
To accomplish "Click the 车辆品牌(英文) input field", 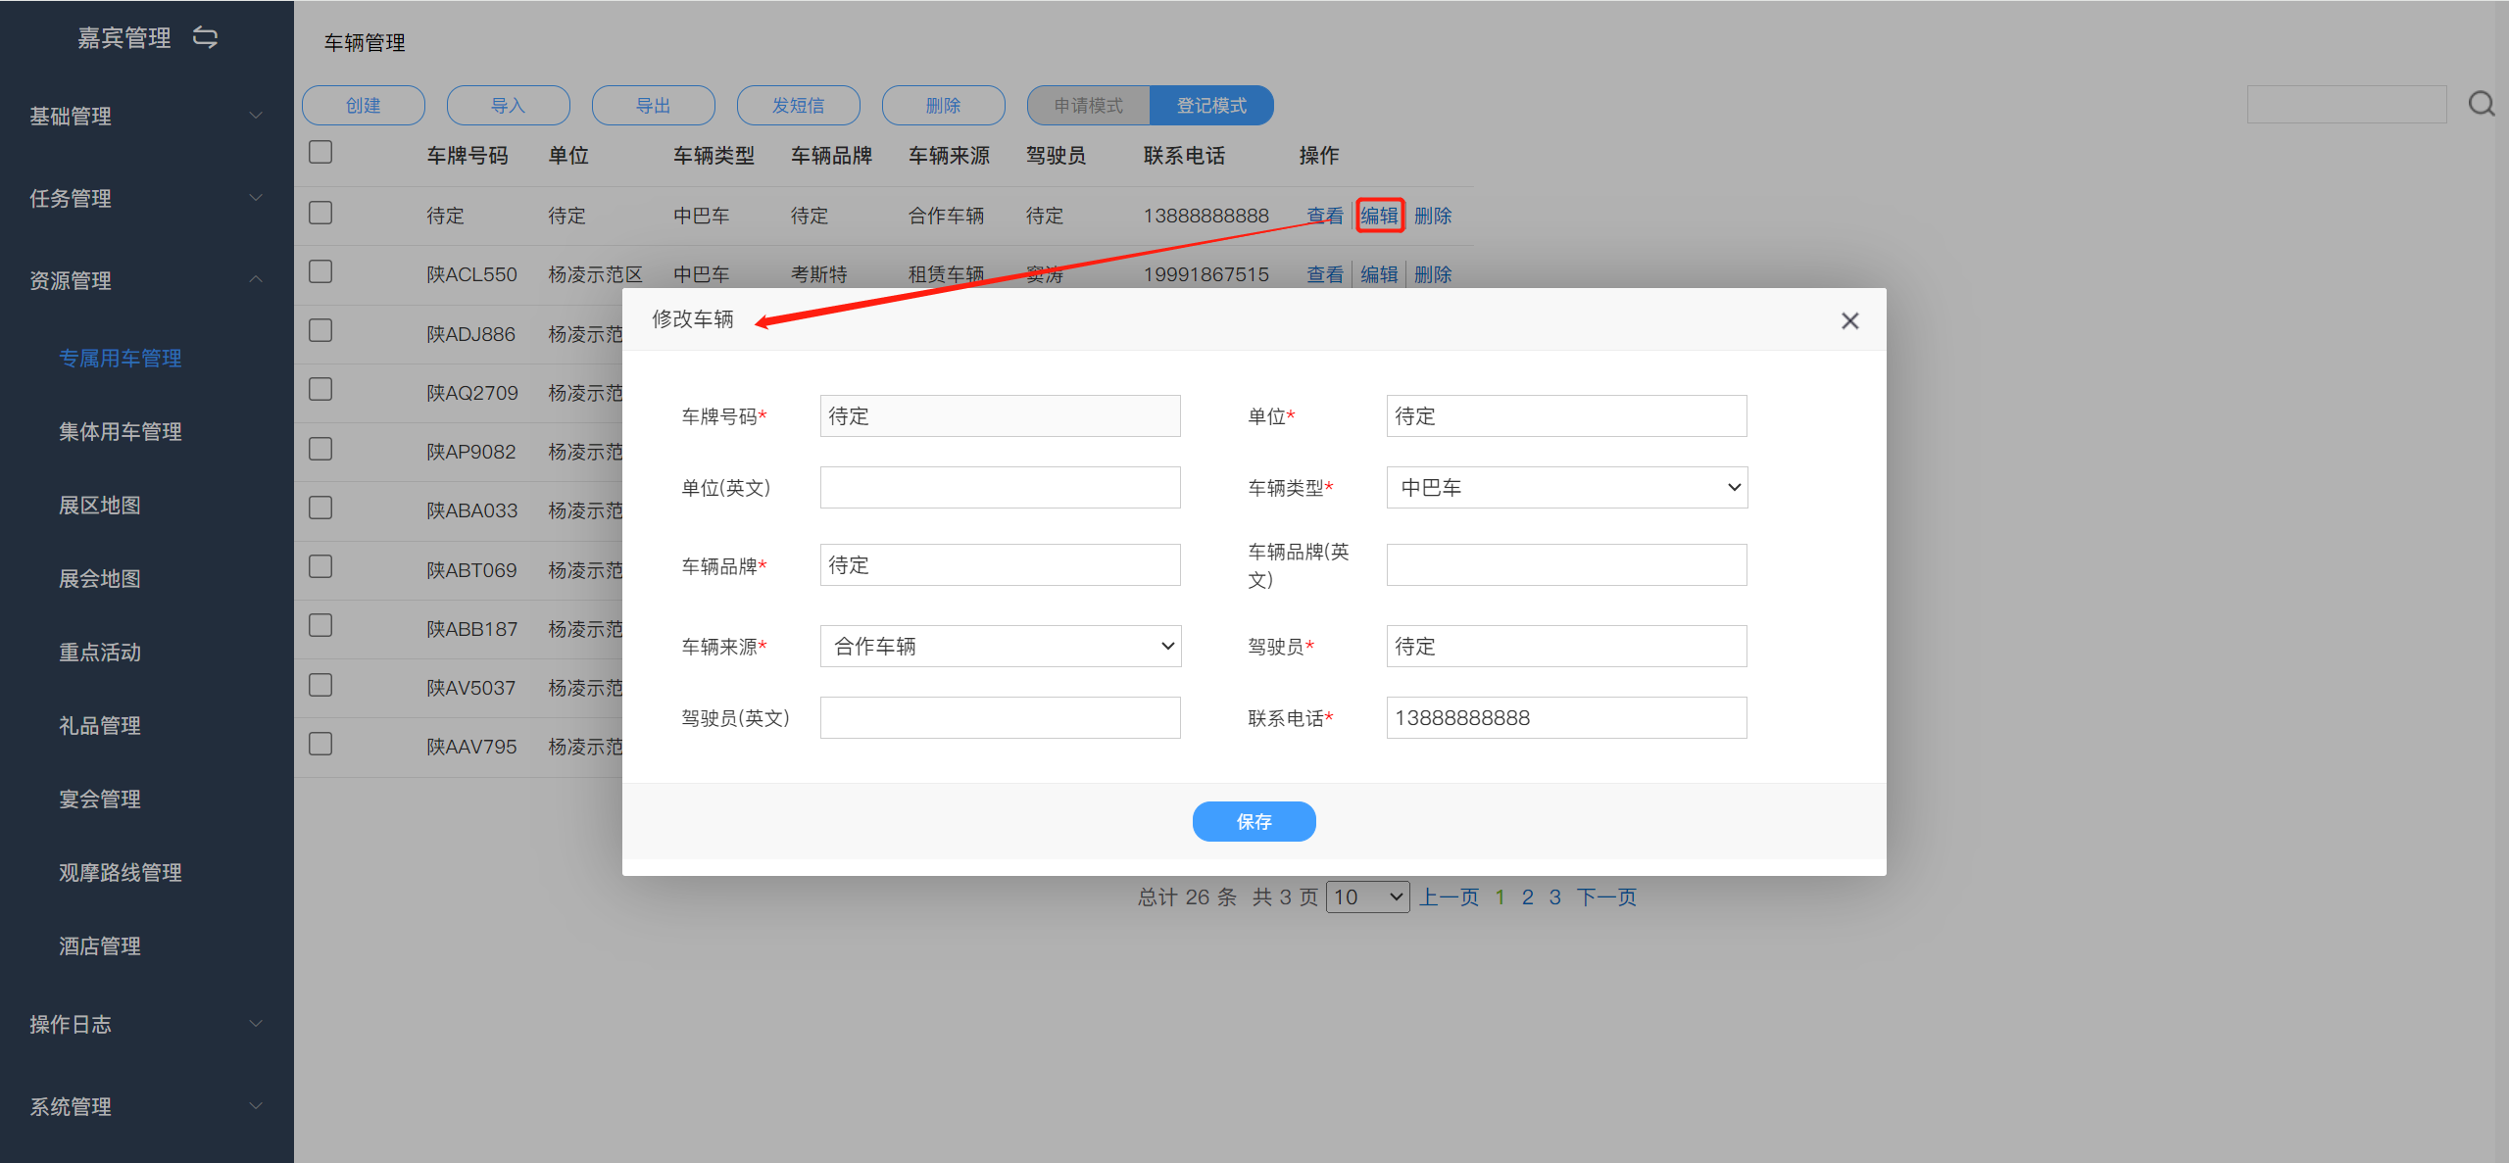I will [1566, 564].
